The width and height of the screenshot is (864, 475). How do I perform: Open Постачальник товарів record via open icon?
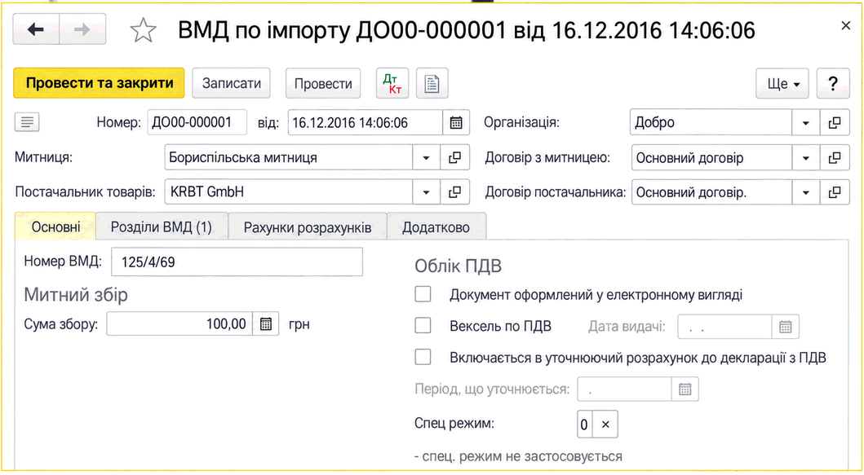(x=454, y=192)
